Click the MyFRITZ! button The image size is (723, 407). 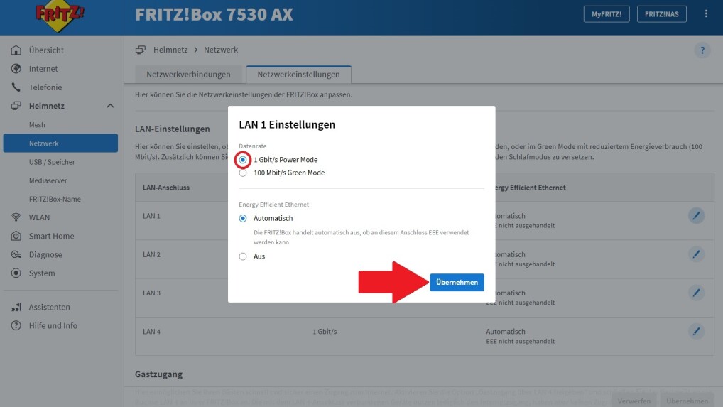click(x=607, y=13)
